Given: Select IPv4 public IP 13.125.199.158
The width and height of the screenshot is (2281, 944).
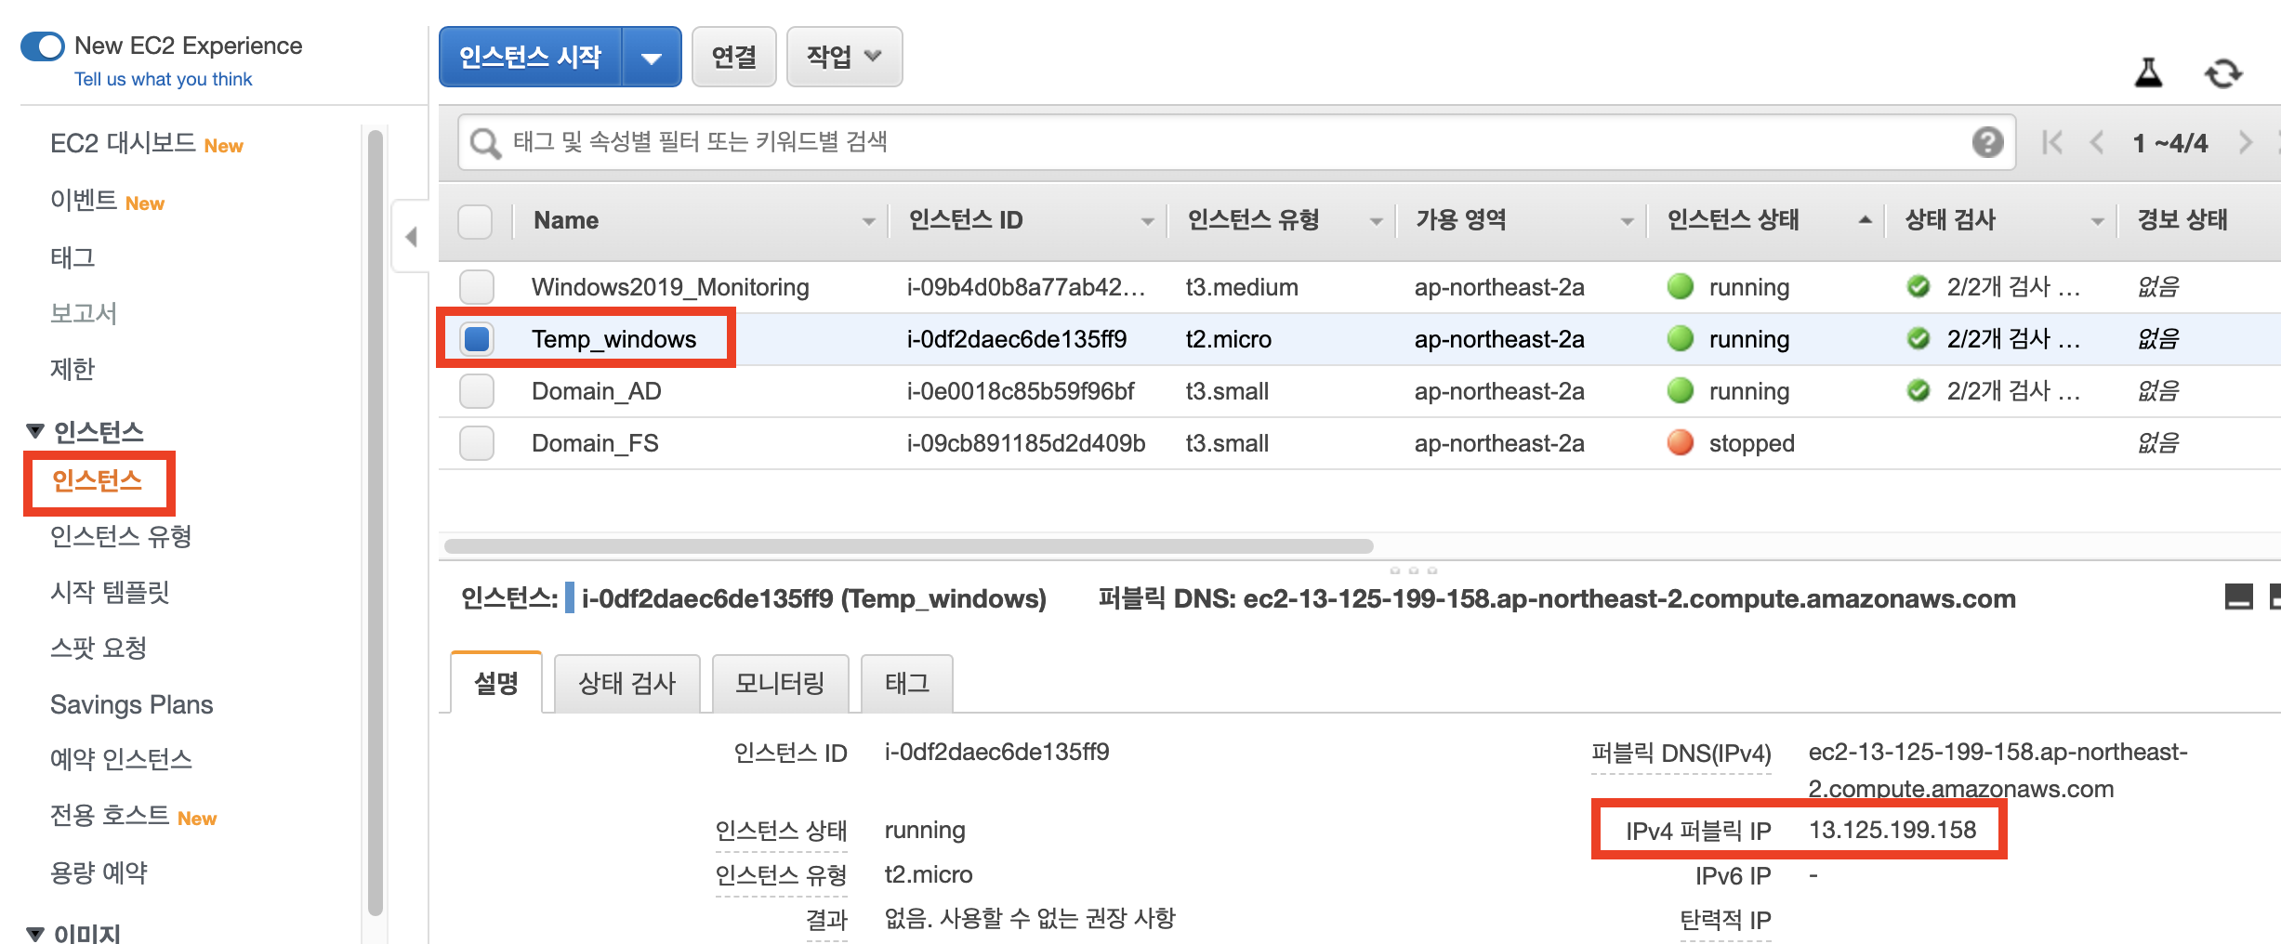Looking at the screenshot, I should coord(1892,830).
